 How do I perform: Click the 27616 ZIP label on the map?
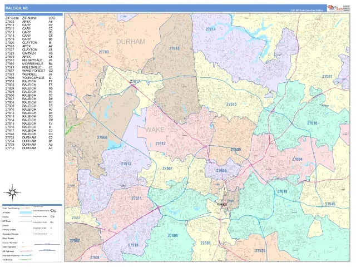click(x=312, y=123)
